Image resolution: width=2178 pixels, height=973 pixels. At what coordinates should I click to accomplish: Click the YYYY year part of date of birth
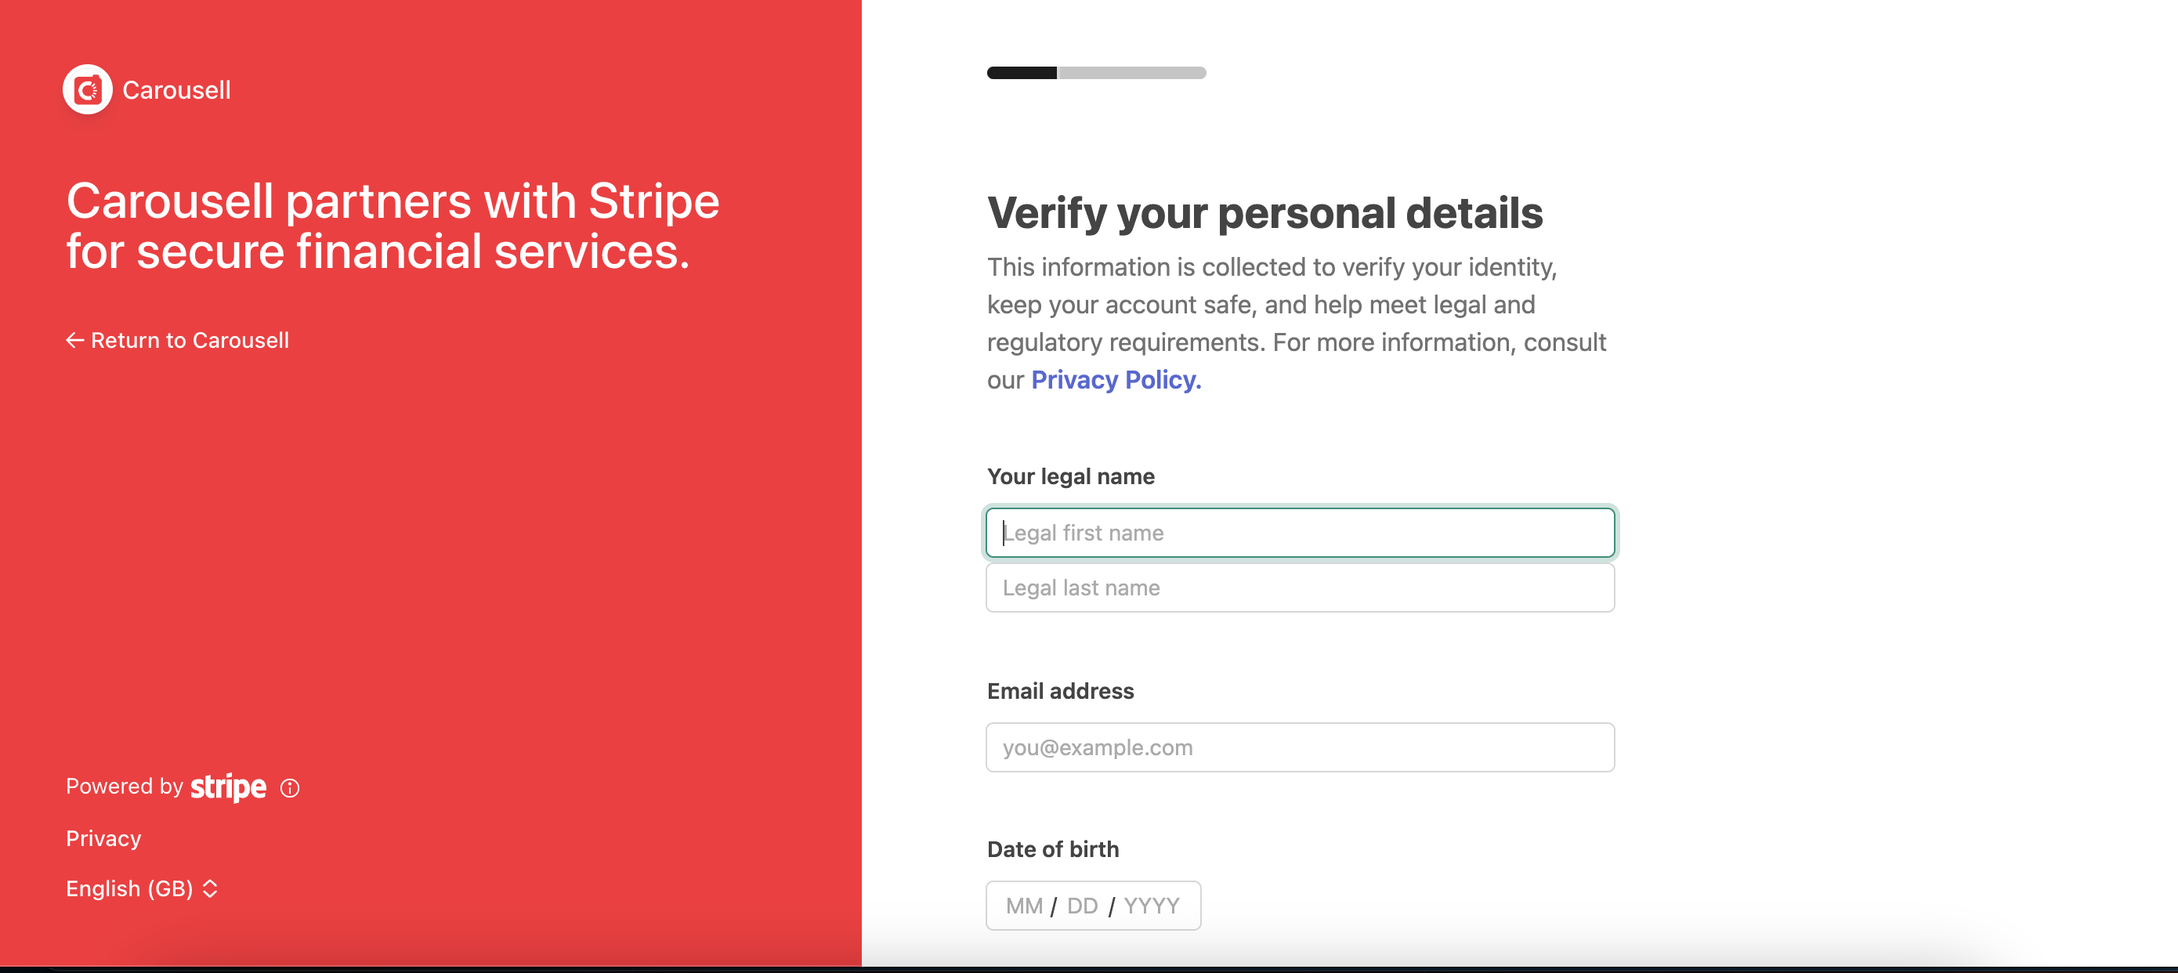point(1152,906)
